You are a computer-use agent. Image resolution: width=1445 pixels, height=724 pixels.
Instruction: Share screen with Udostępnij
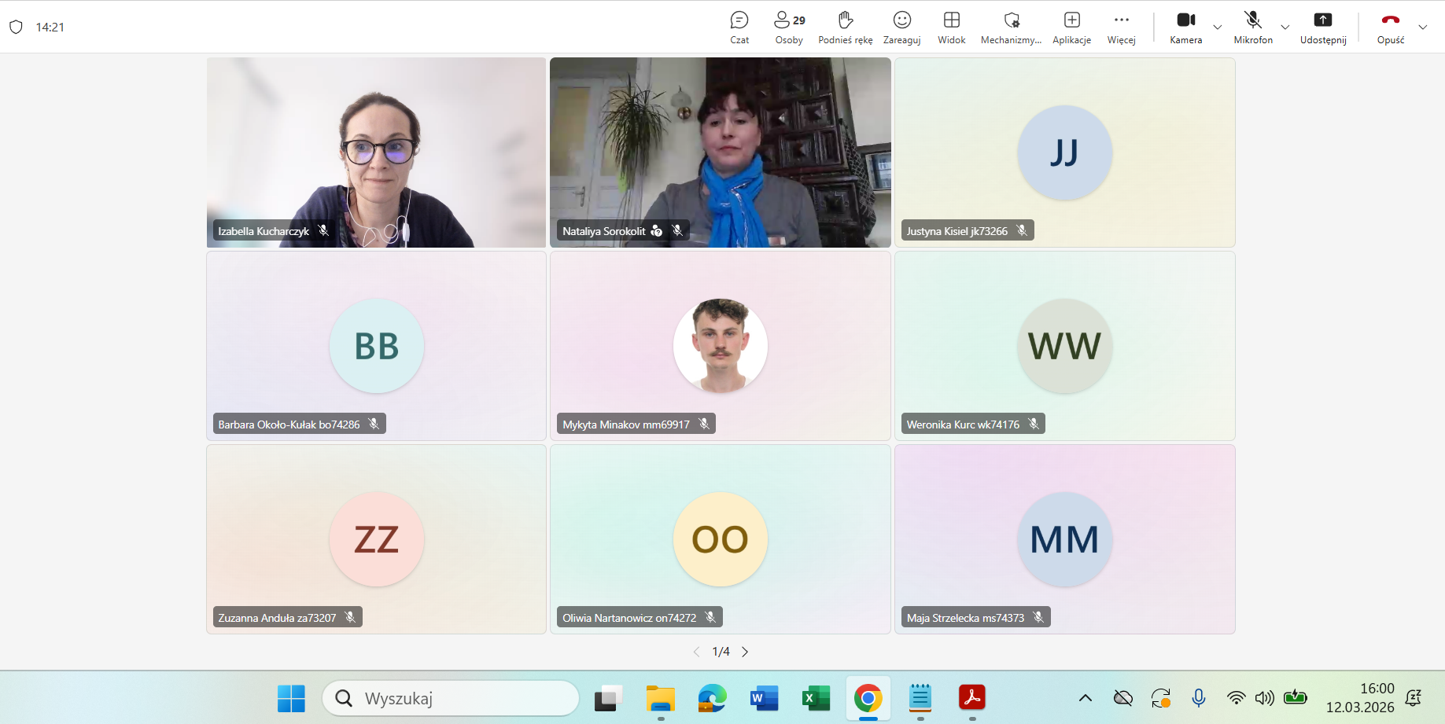coord(1322,28)
